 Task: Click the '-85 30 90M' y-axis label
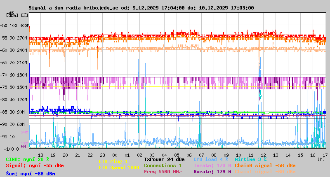(13, 112)
